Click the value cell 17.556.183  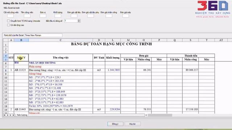coord(190,109)
